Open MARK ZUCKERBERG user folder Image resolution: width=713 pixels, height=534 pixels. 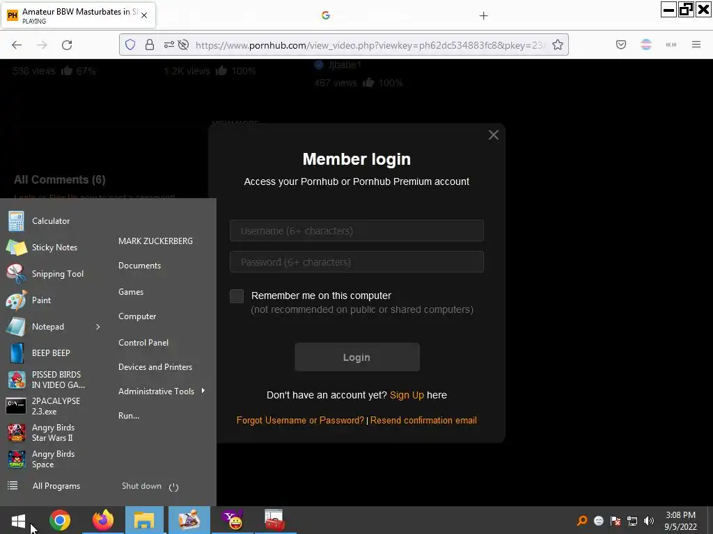155,241
